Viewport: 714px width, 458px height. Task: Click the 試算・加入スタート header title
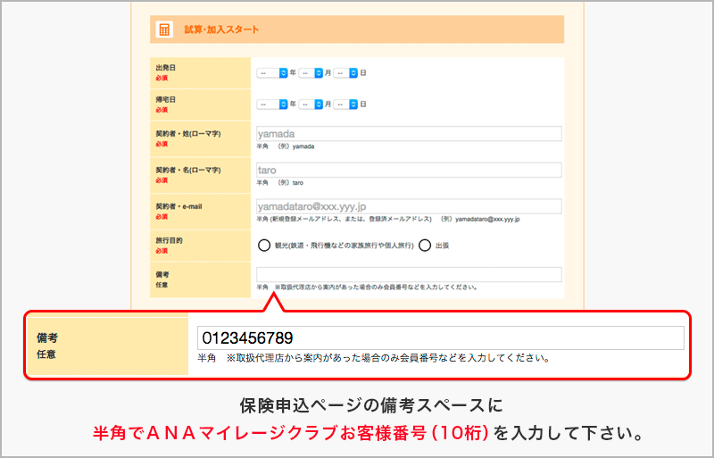click(x=221, y=29)
